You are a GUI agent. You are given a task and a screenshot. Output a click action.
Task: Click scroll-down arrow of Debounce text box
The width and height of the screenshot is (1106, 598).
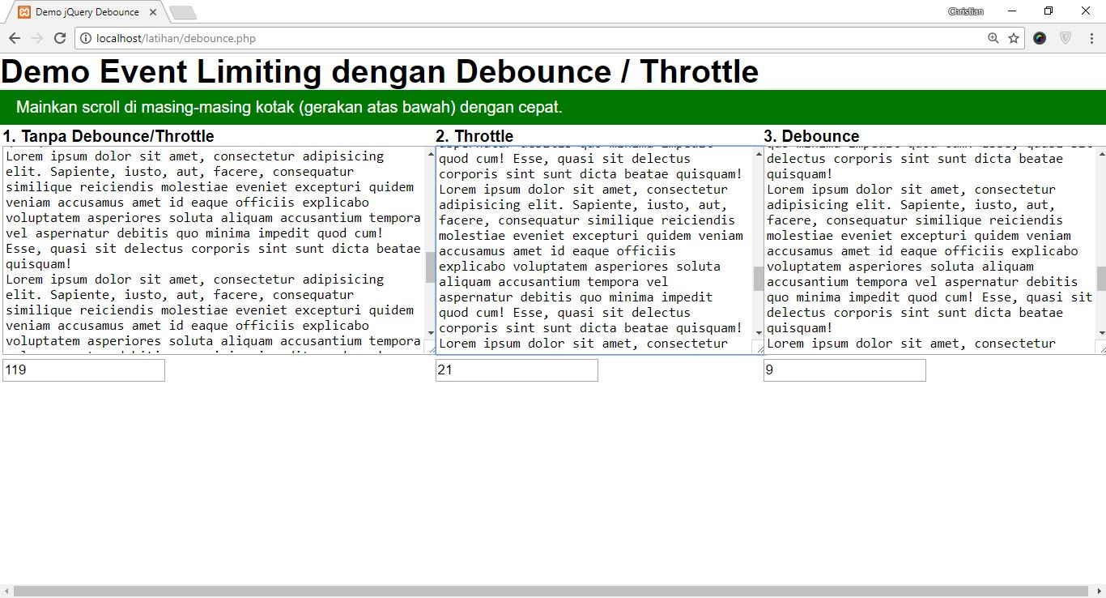1101,332
